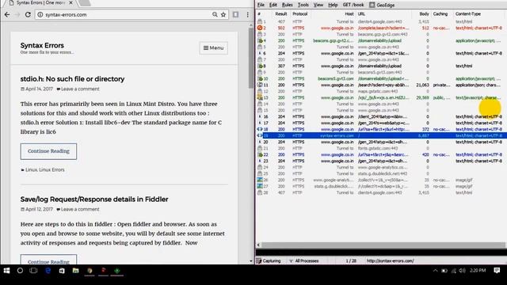Open Fiddler View menu
Screen dimensions: 507x285
(318, 5)
